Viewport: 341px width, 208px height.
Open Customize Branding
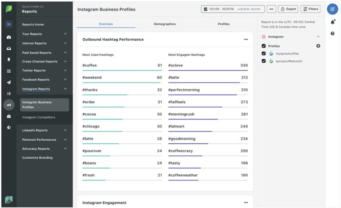(x=37, y=158)
